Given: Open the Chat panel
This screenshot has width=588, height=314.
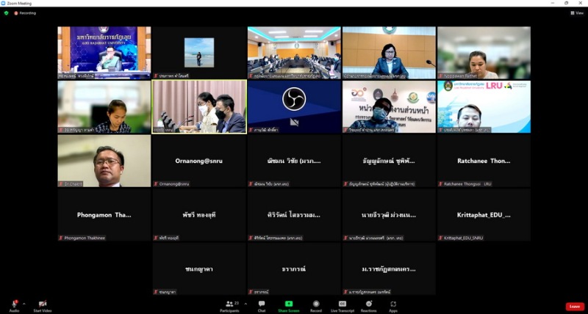Looking at the screenshot, I should pos(262,304).
